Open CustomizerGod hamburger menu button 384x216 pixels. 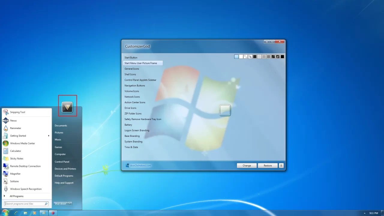click(x=281, y=166)
